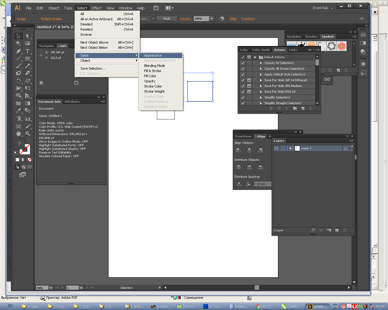388x310 pixels.
Task: Click Vertical Distribute Center icon
Action: click(249, 167)
